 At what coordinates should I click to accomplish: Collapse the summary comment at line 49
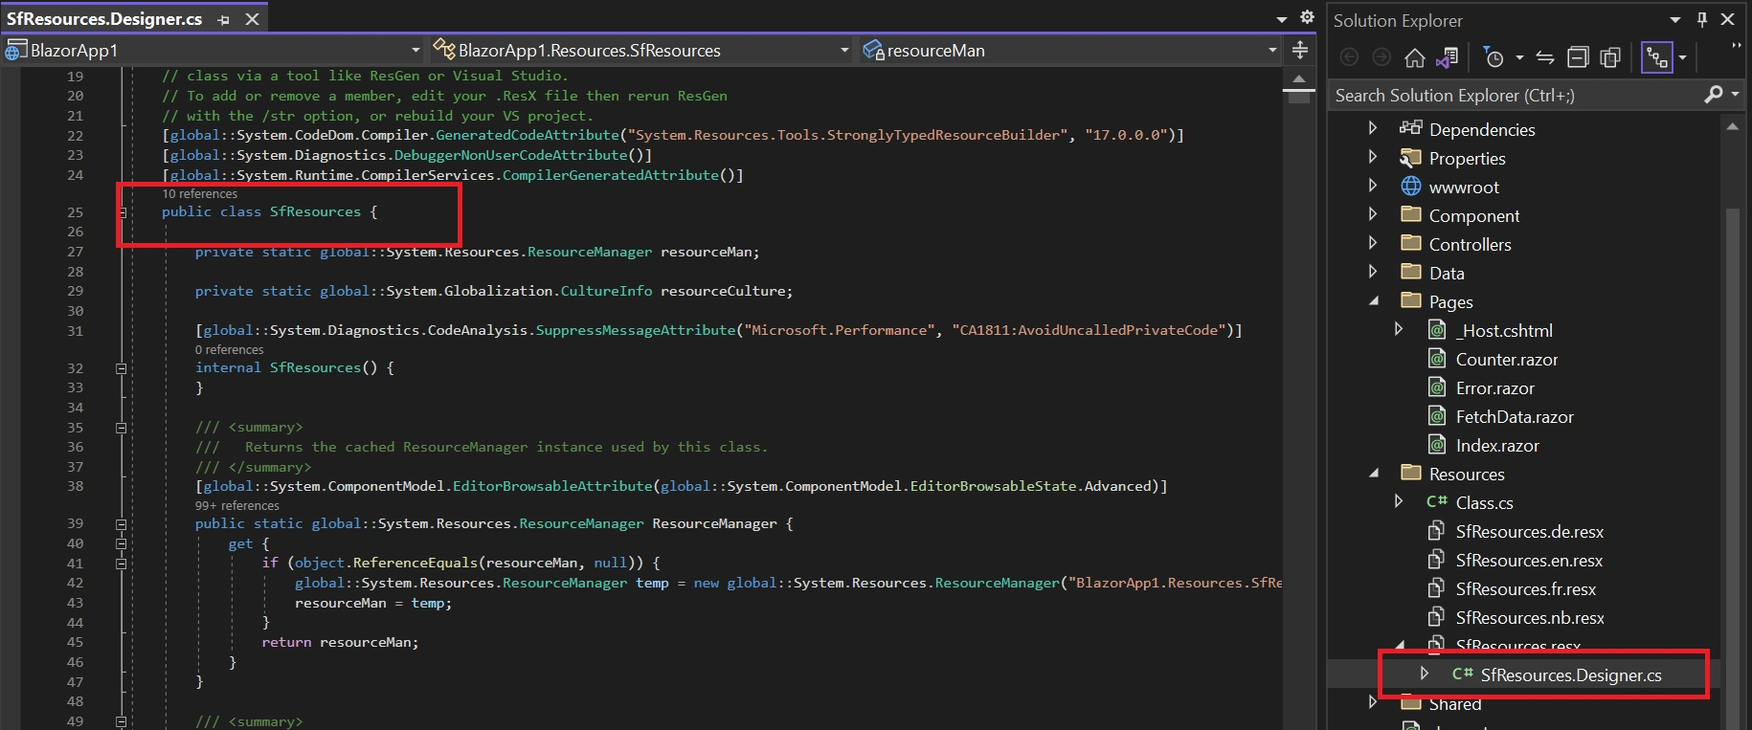coord(122,721)
